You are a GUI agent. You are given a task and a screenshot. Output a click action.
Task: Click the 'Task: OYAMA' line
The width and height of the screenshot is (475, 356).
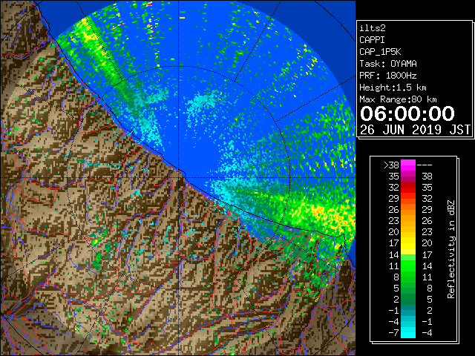(x=388, y=64)
